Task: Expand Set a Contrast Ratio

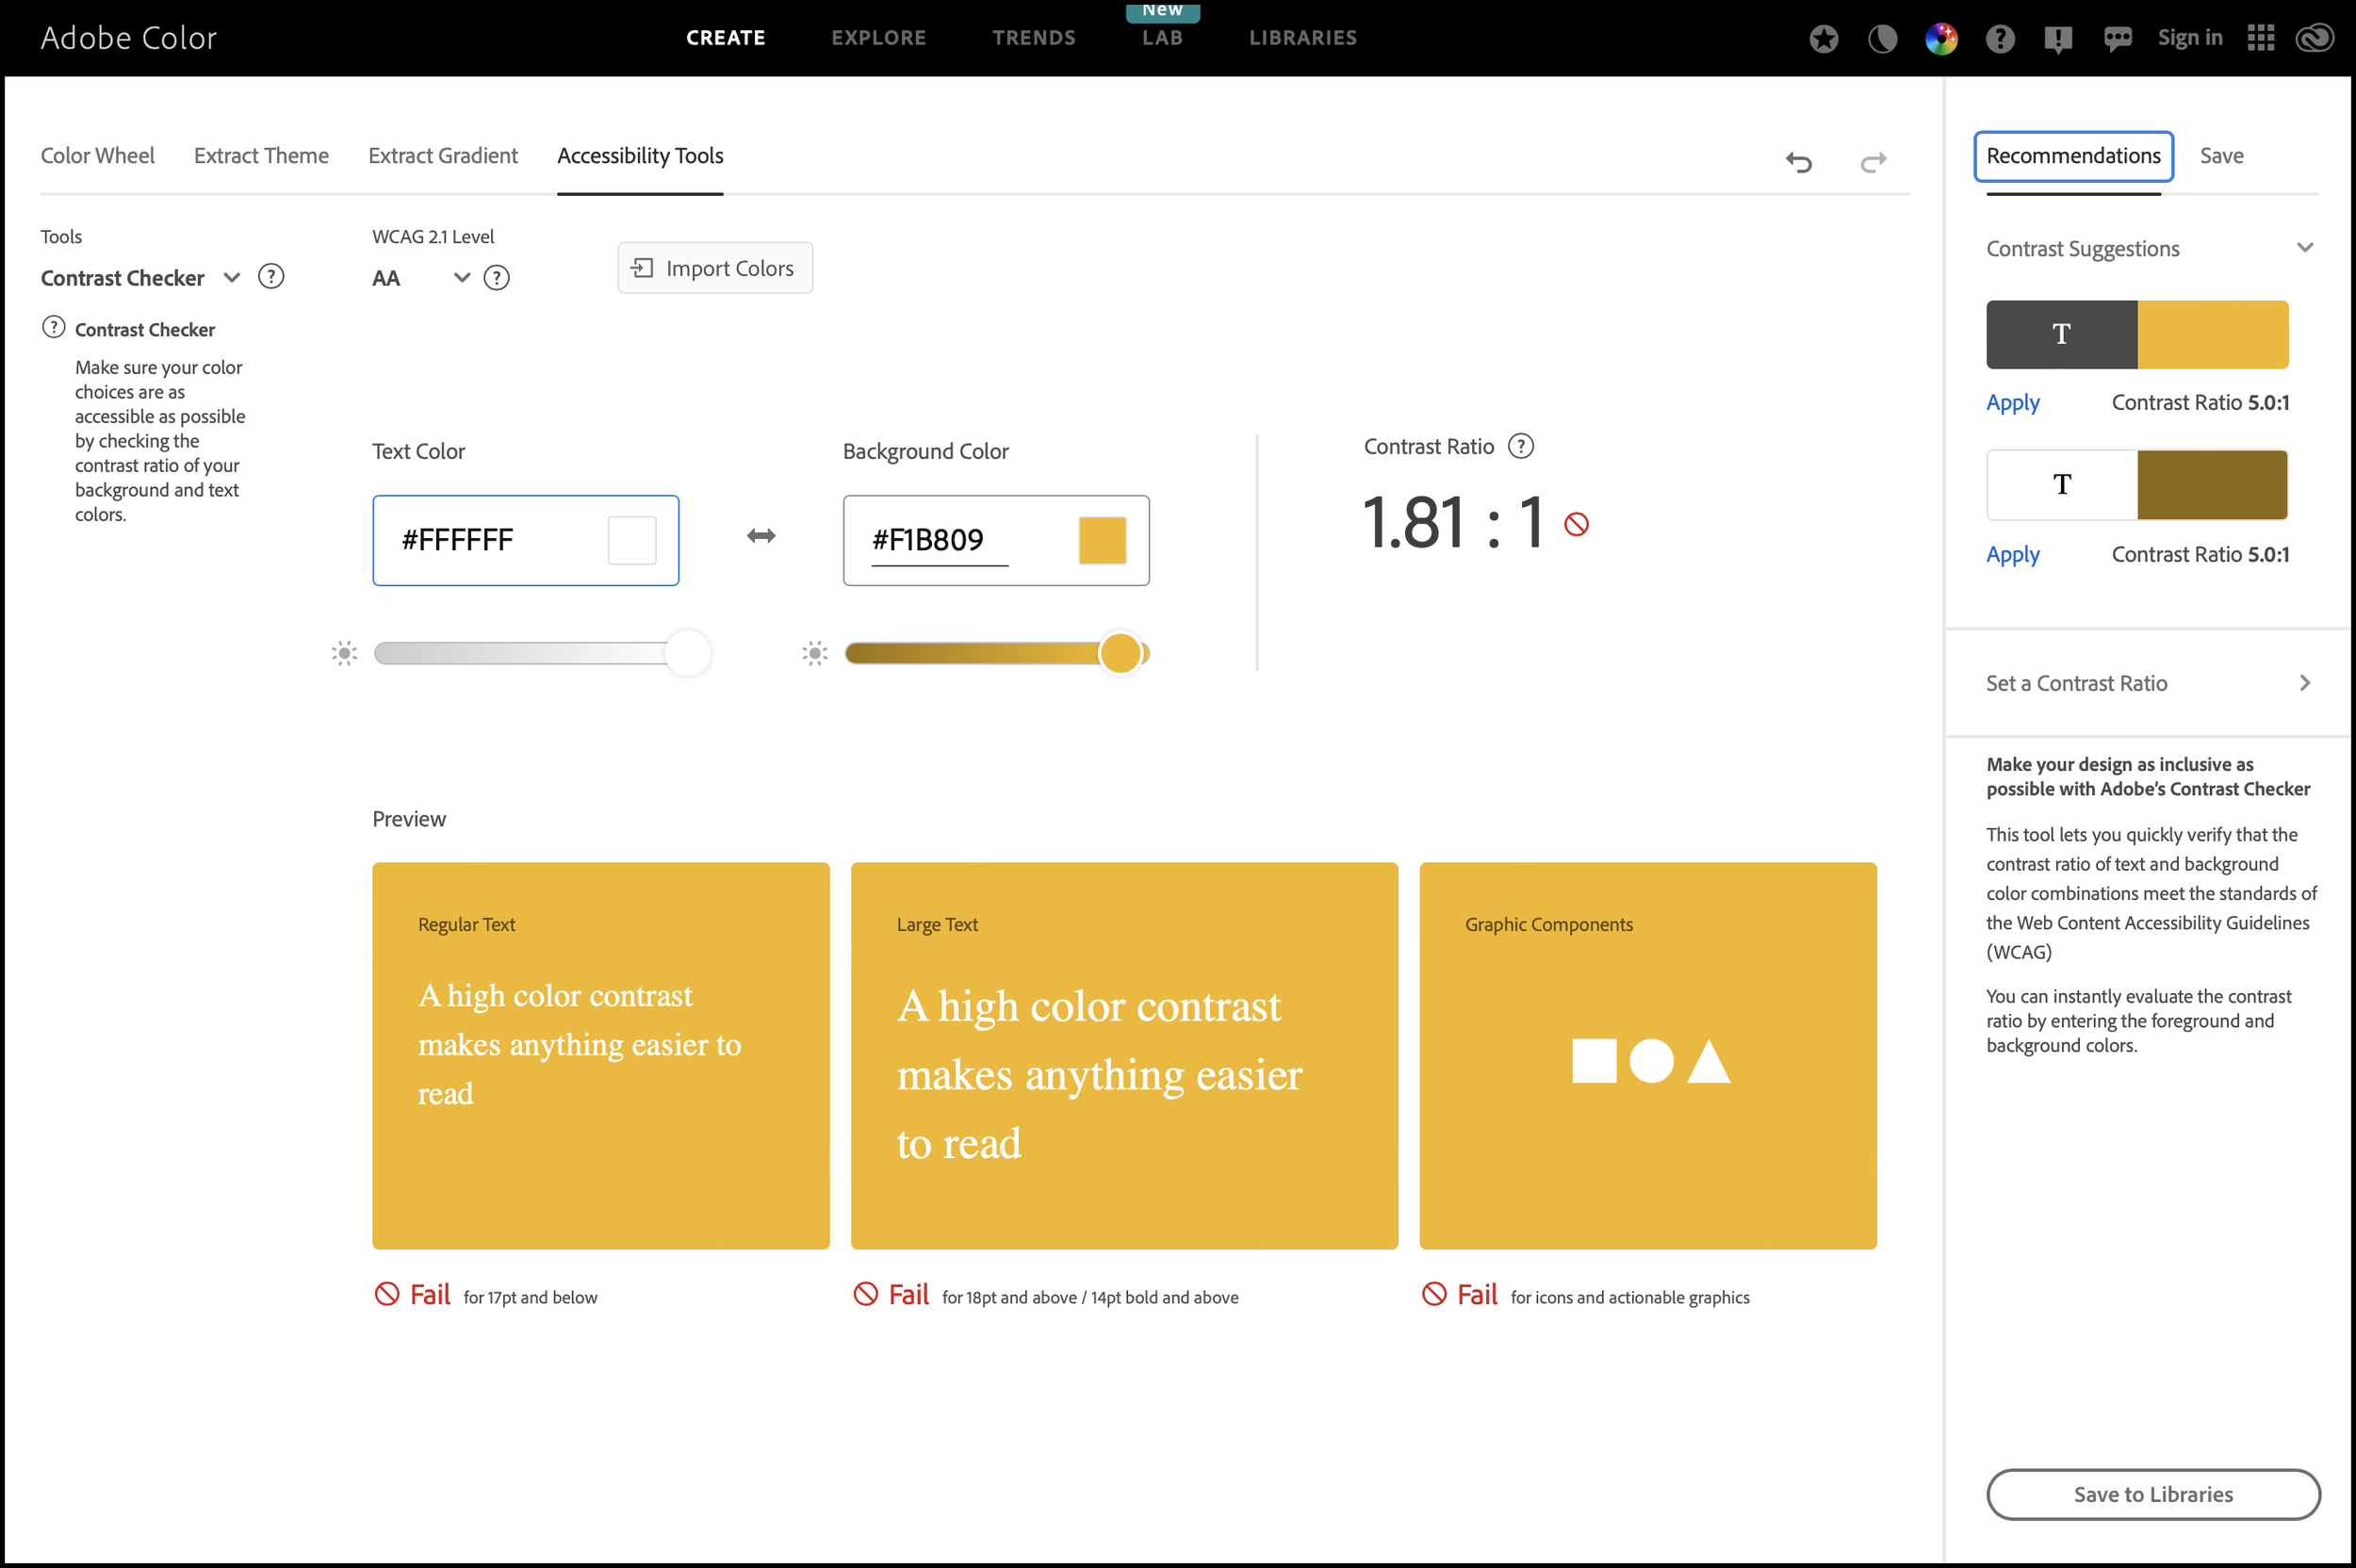Action: click(2304, 683)
